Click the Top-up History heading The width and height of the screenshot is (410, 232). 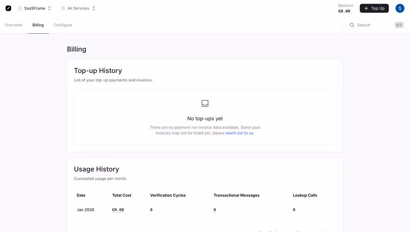(98, 71)
